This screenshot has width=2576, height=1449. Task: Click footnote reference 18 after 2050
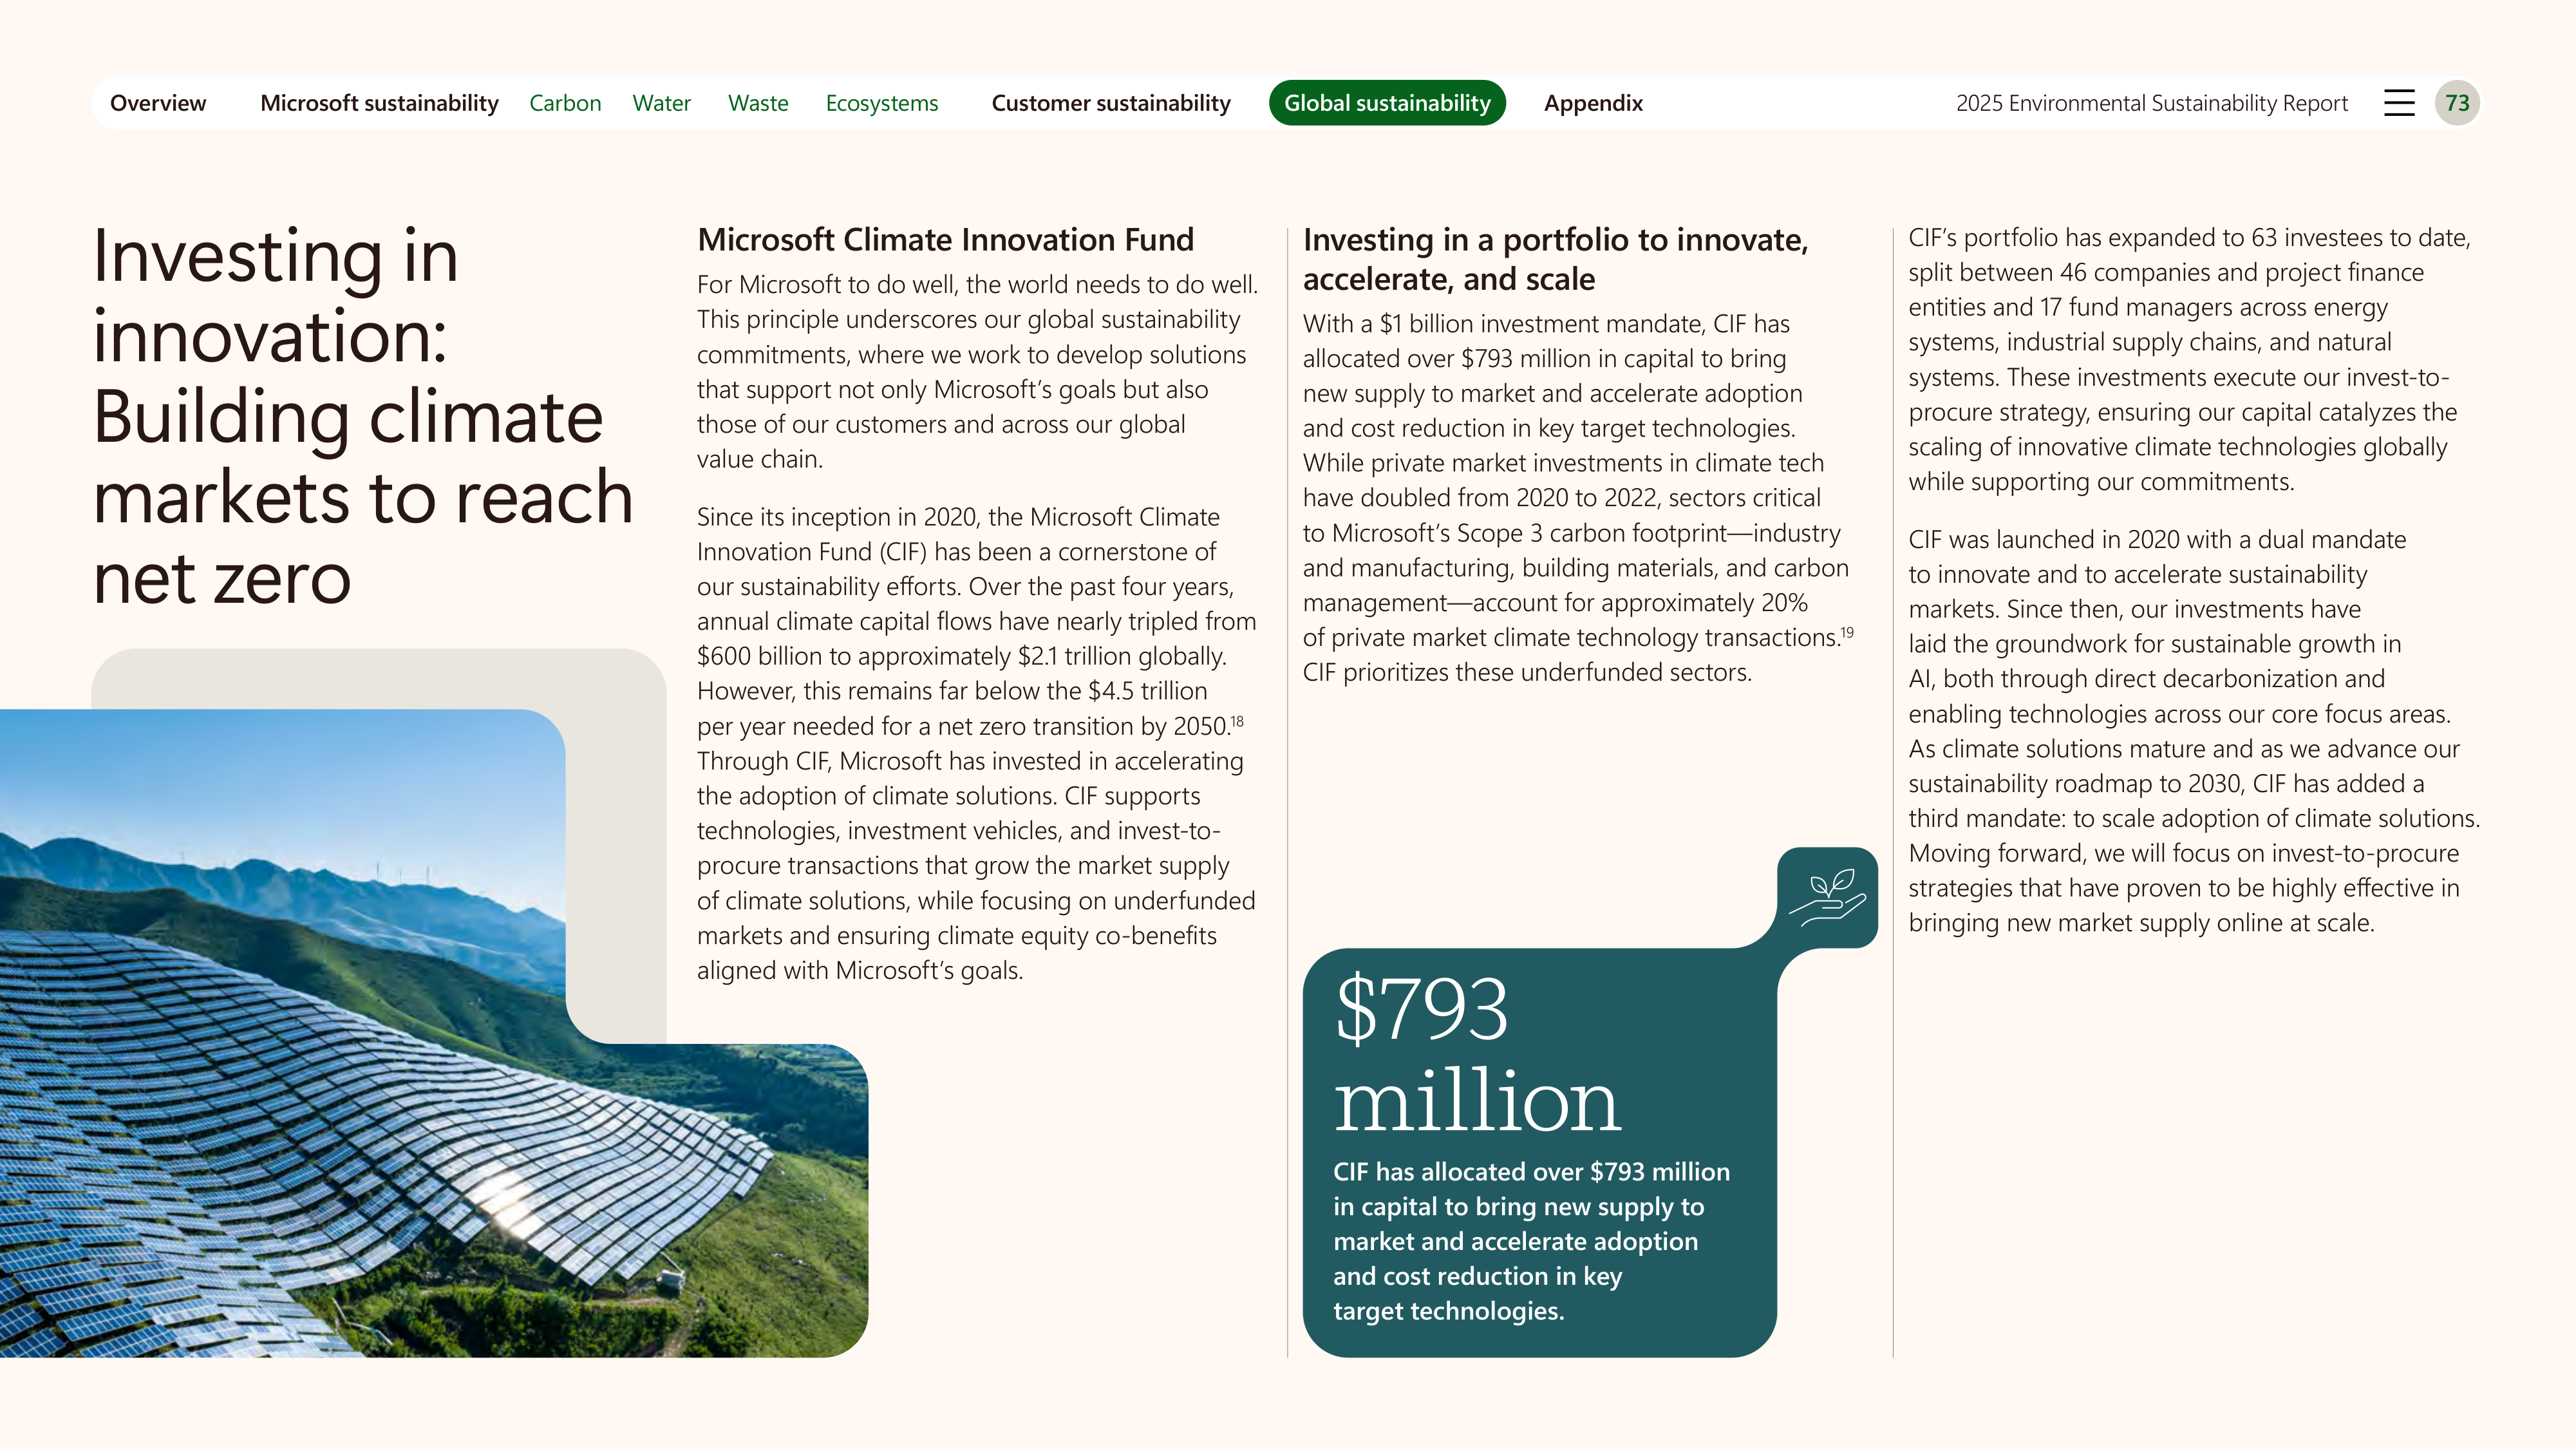pos(1237,721)
